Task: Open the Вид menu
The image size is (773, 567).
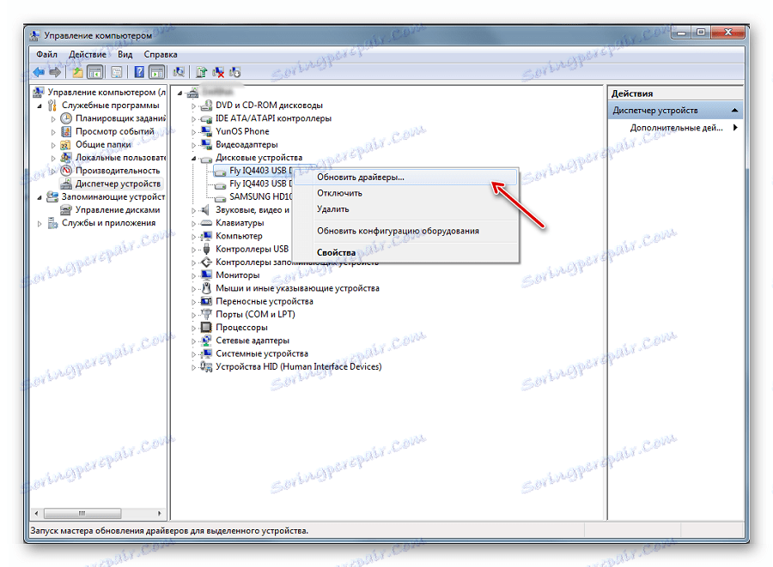Action: click(125, 54)
